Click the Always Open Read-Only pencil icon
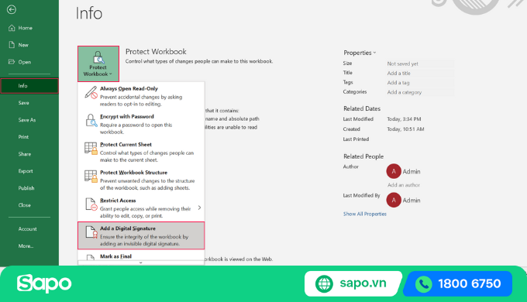Image resolution: width=527 pixels, height=302 pixels. (91, 92)
